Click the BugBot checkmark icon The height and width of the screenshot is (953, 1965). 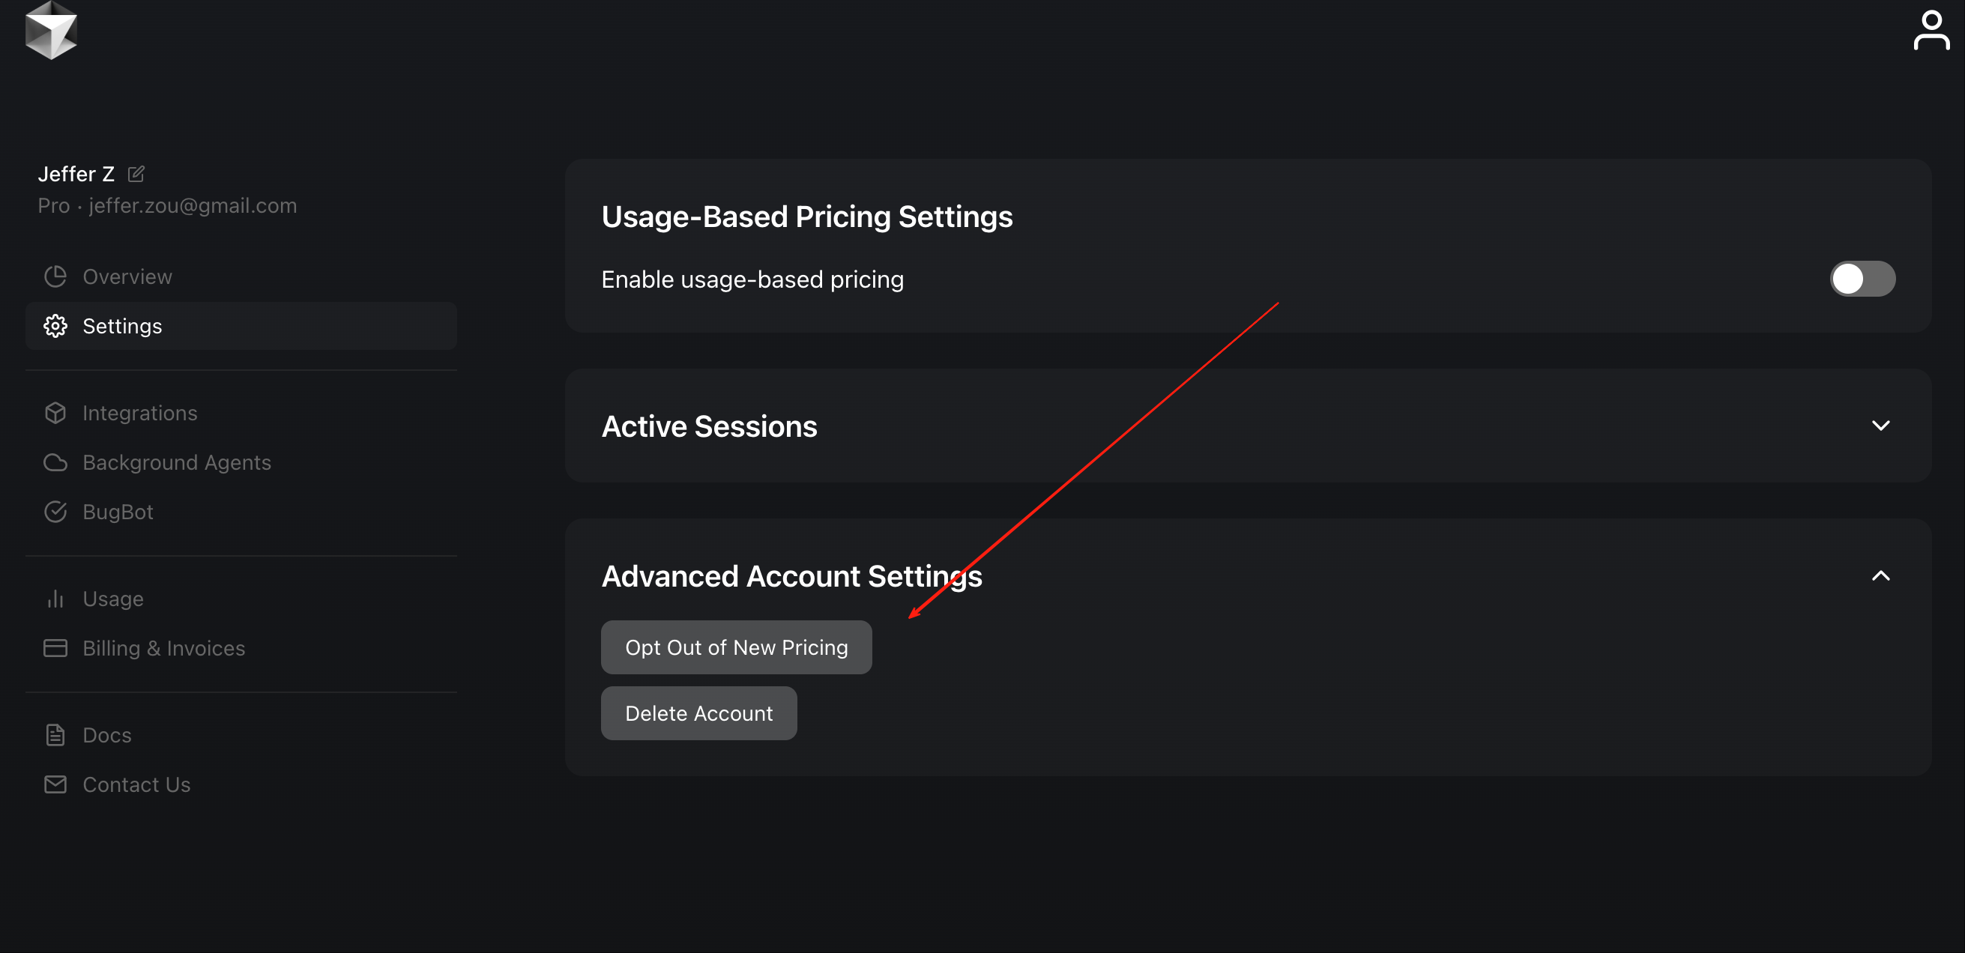coord(55,512)
